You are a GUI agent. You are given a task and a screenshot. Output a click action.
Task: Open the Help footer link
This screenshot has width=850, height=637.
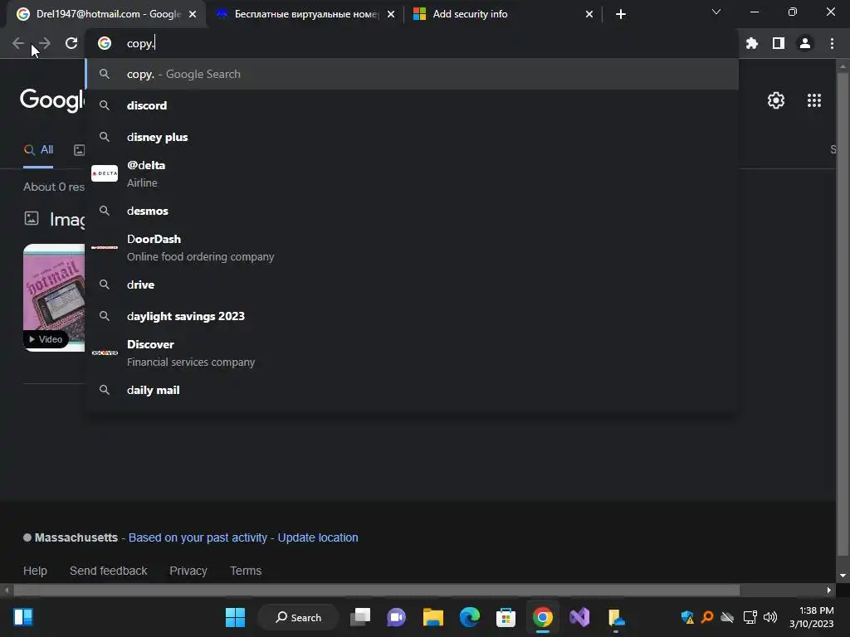[x=35, y=571]
